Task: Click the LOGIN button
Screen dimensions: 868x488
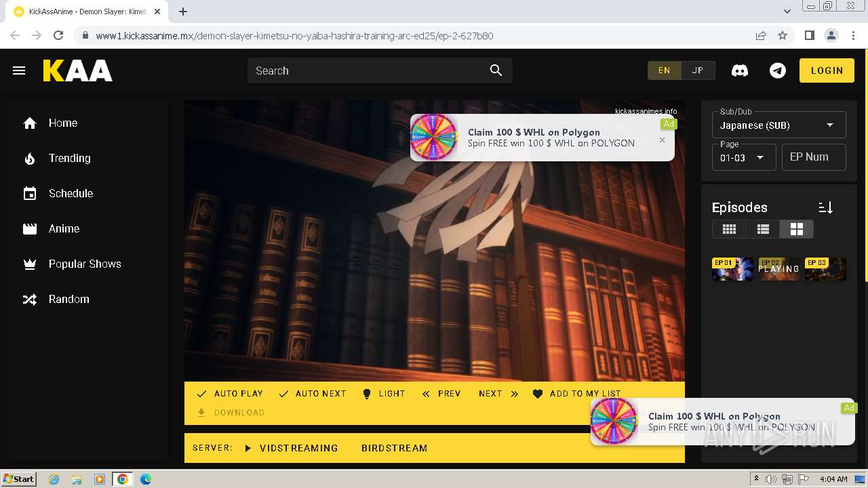Action: (827, 70)
